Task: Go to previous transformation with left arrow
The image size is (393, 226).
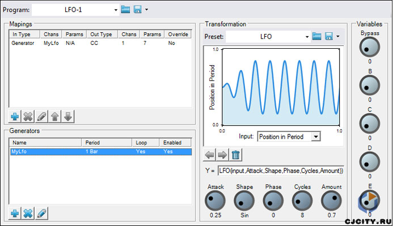Action: 209,155
